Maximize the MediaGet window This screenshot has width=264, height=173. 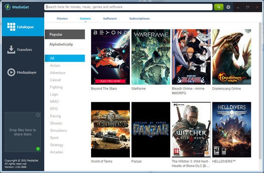(247, 7)
